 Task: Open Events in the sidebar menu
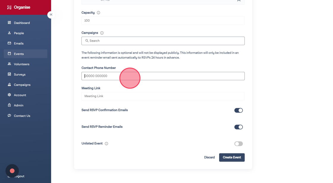19,54
